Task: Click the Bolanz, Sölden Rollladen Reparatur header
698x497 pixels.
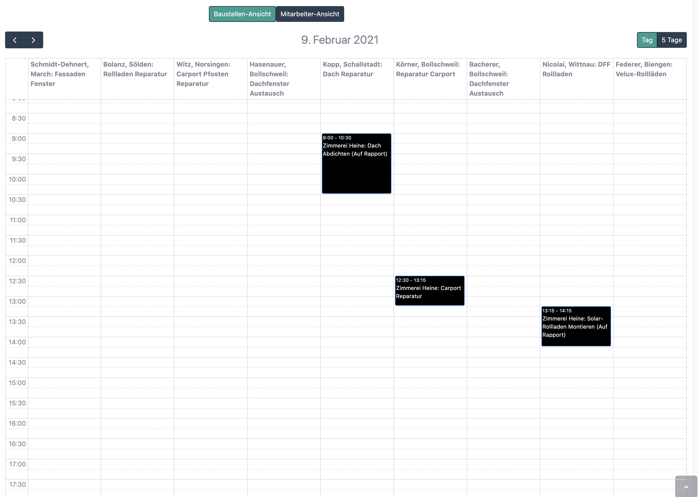Action: [x=135, y=69]
